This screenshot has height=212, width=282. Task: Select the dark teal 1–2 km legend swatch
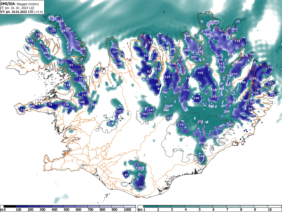[x=150, y=206]
